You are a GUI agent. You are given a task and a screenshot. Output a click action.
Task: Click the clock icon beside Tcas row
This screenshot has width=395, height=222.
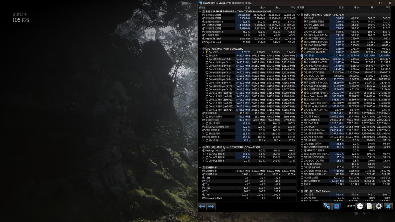203,178
